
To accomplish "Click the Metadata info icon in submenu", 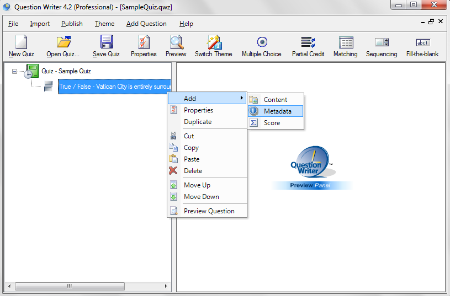I will click(x=253, y=111).
